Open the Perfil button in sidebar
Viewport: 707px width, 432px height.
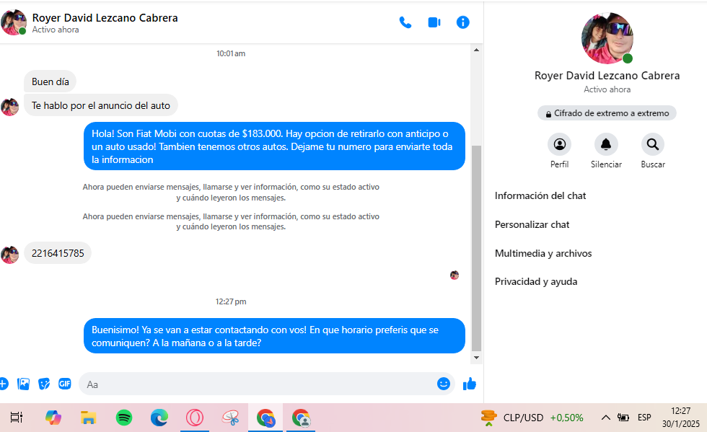pos(559,145)
